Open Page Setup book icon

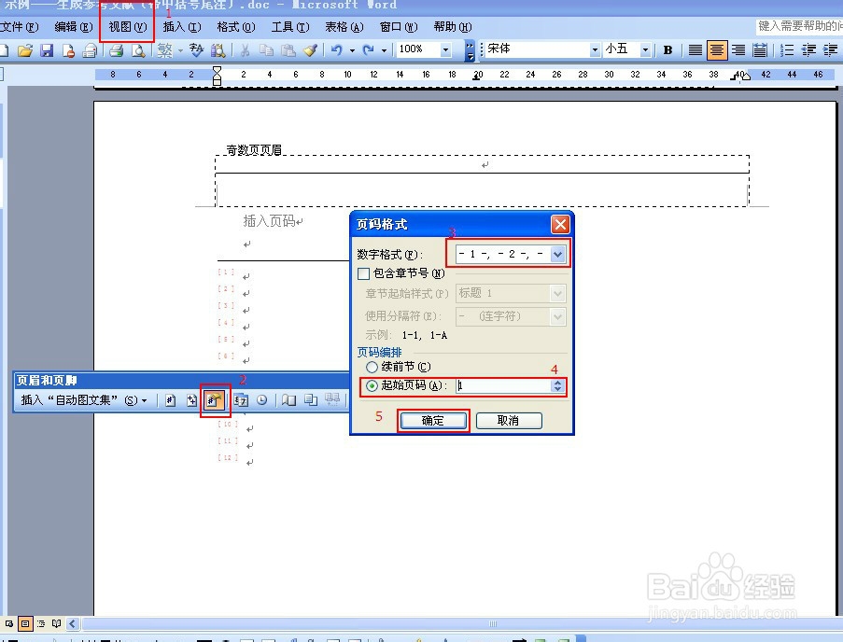[x=289, y=400]
